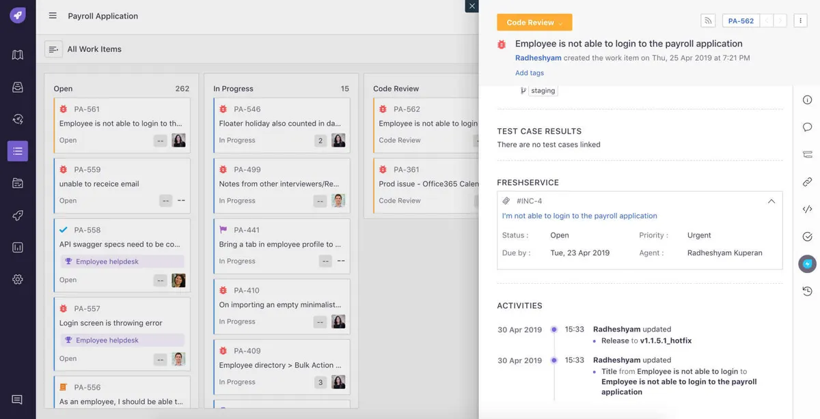The width and height of the screenshot is (820, 419).
Task: Click the bug icon beside the work item title
Action: [502, 44]
